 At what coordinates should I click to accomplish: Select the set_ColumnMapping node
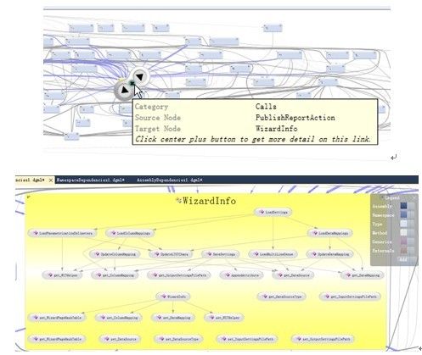tap(118, 318)
